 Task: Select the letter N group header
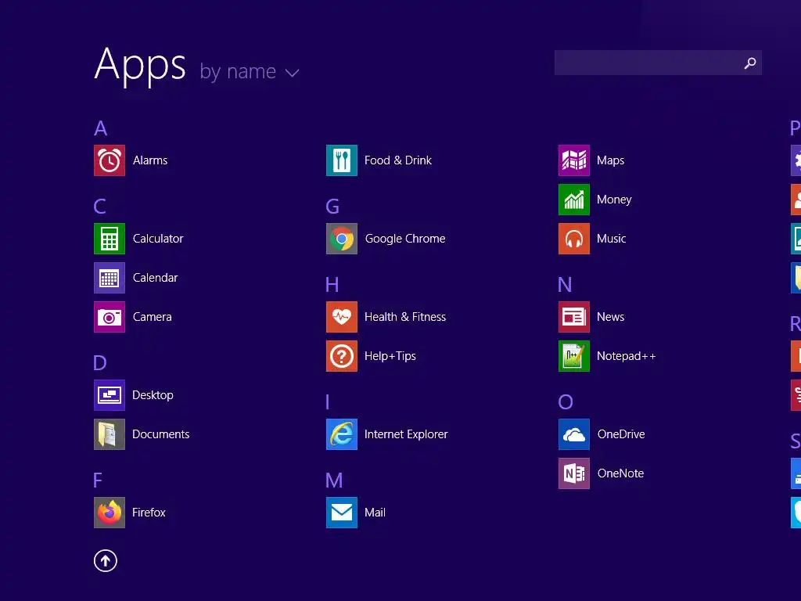pos(565,285)
